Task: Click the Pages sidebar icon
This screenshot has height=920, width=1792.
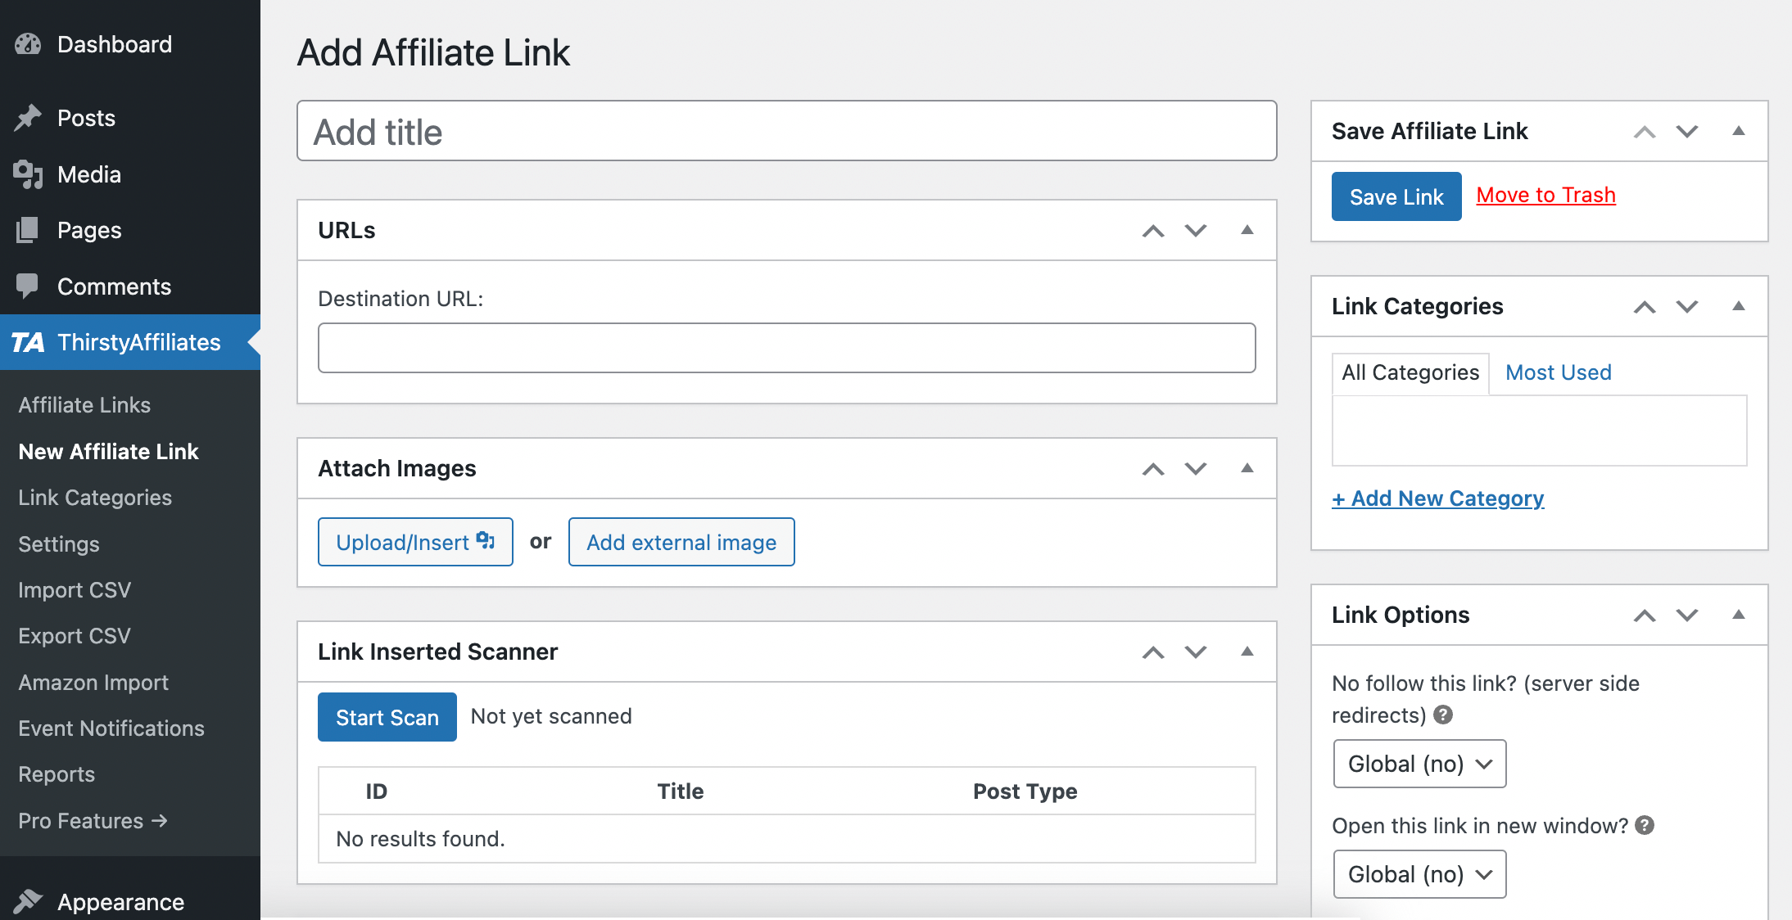Action: pos(27,230)
